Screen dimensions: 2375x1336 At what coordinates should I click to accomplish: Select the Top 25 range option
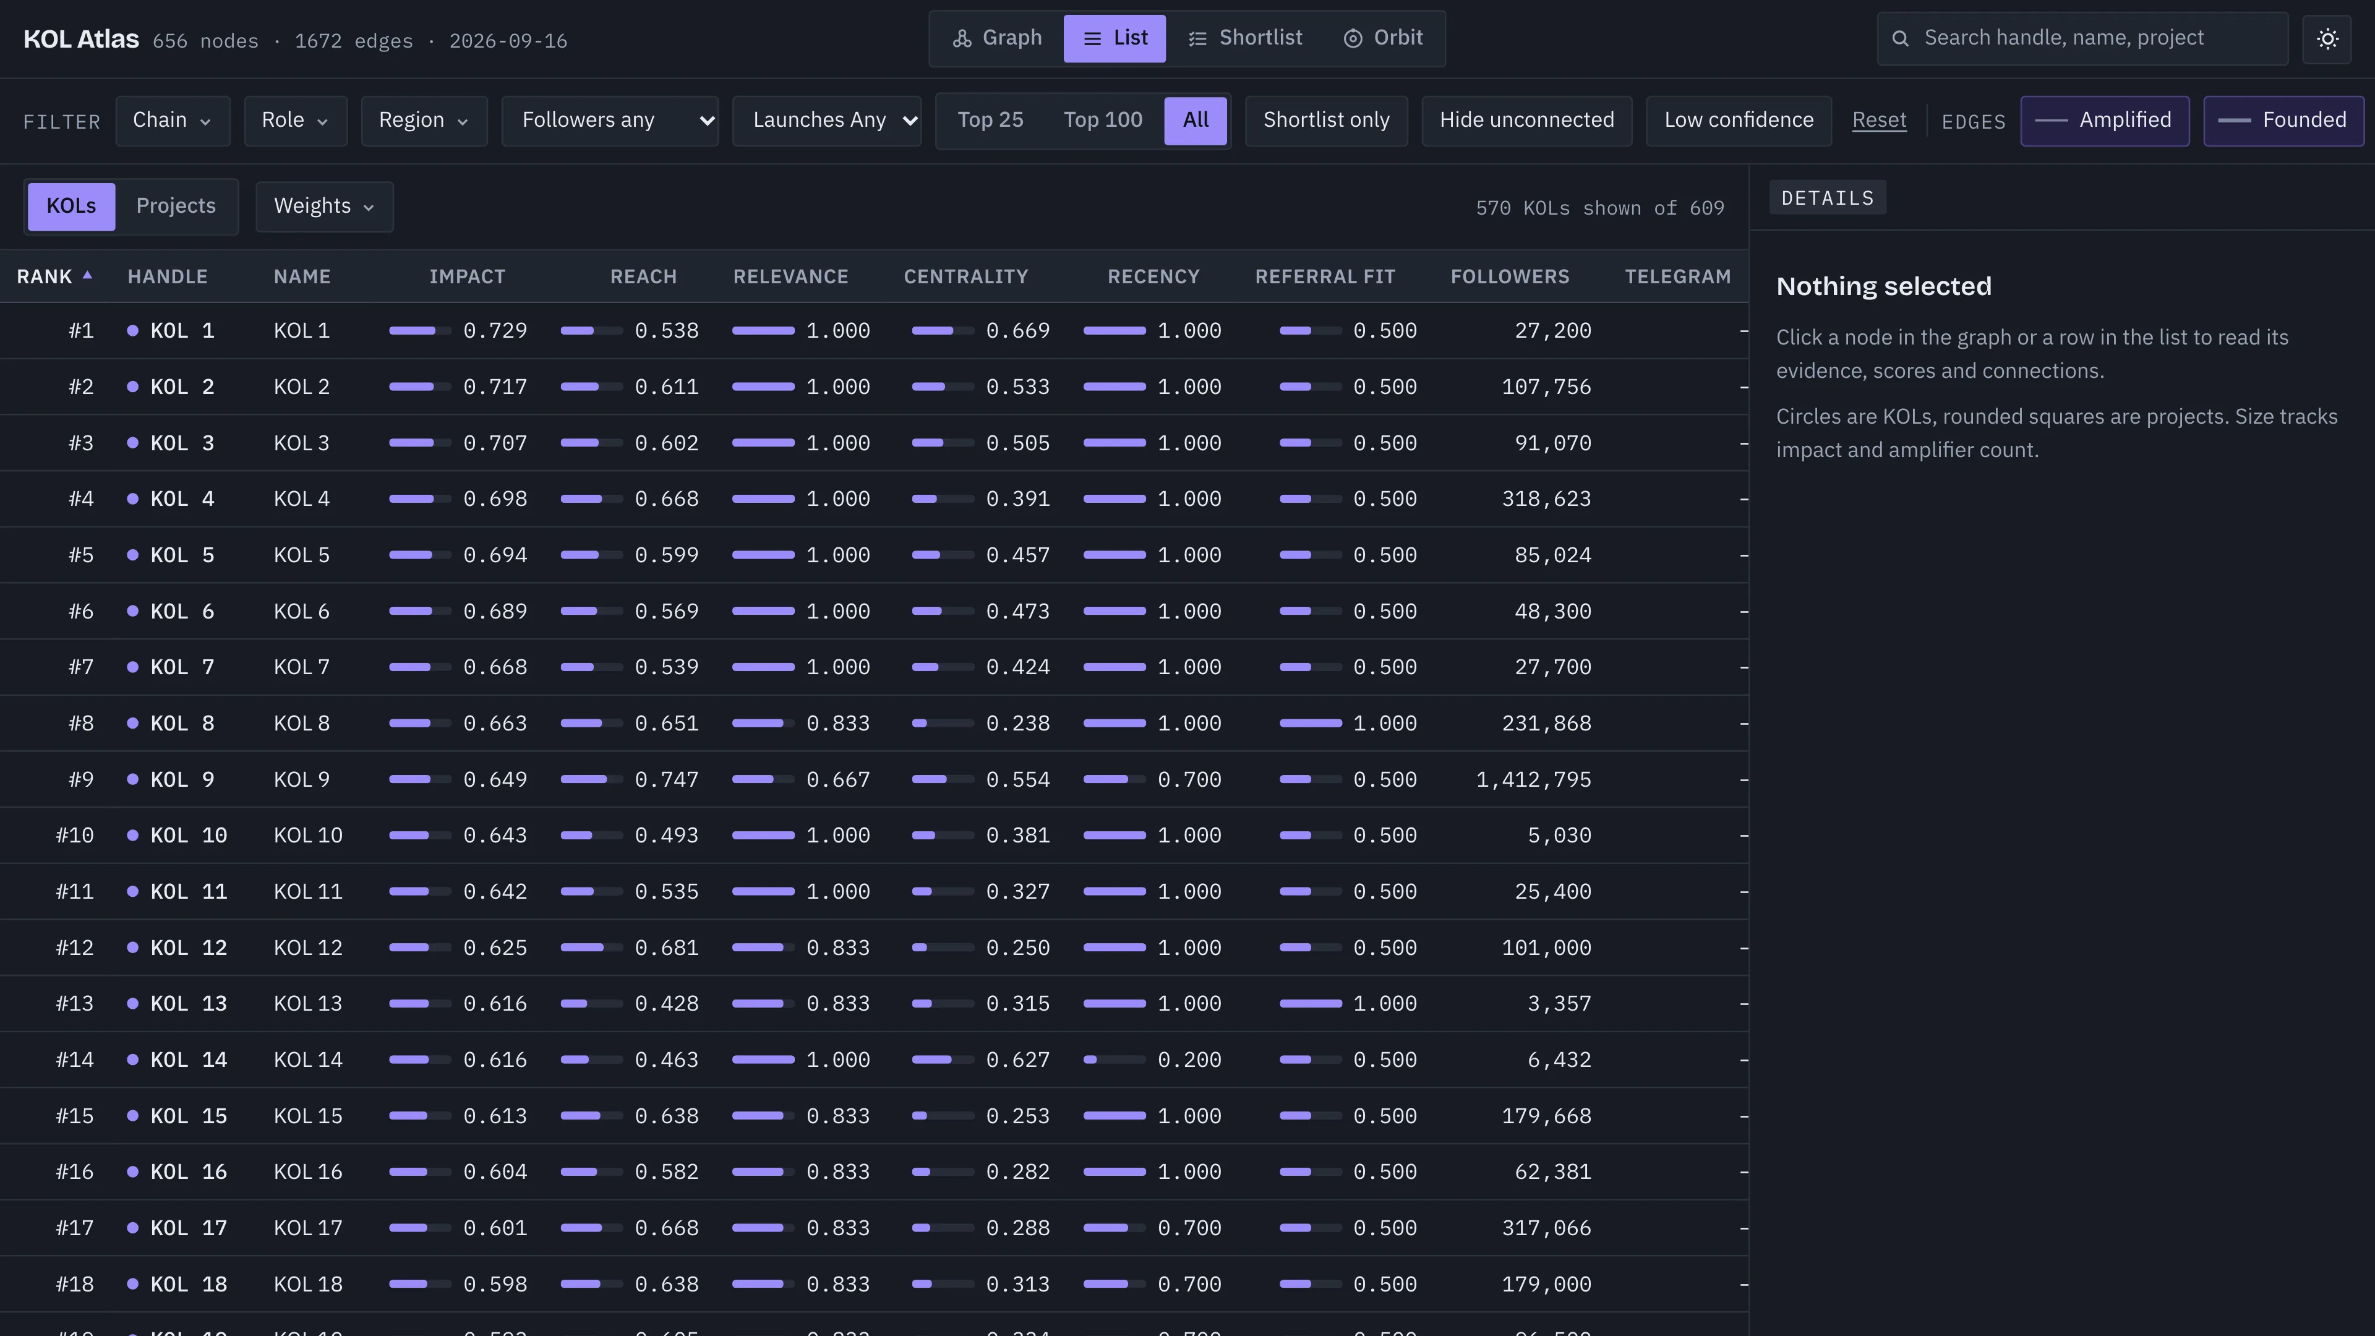coord(990,121)
